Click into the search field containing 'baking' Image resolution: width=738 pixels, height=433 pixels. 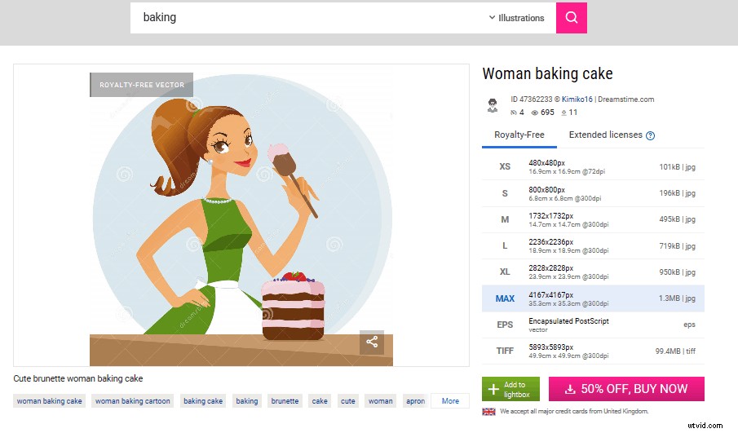click(x=310, y=18)
